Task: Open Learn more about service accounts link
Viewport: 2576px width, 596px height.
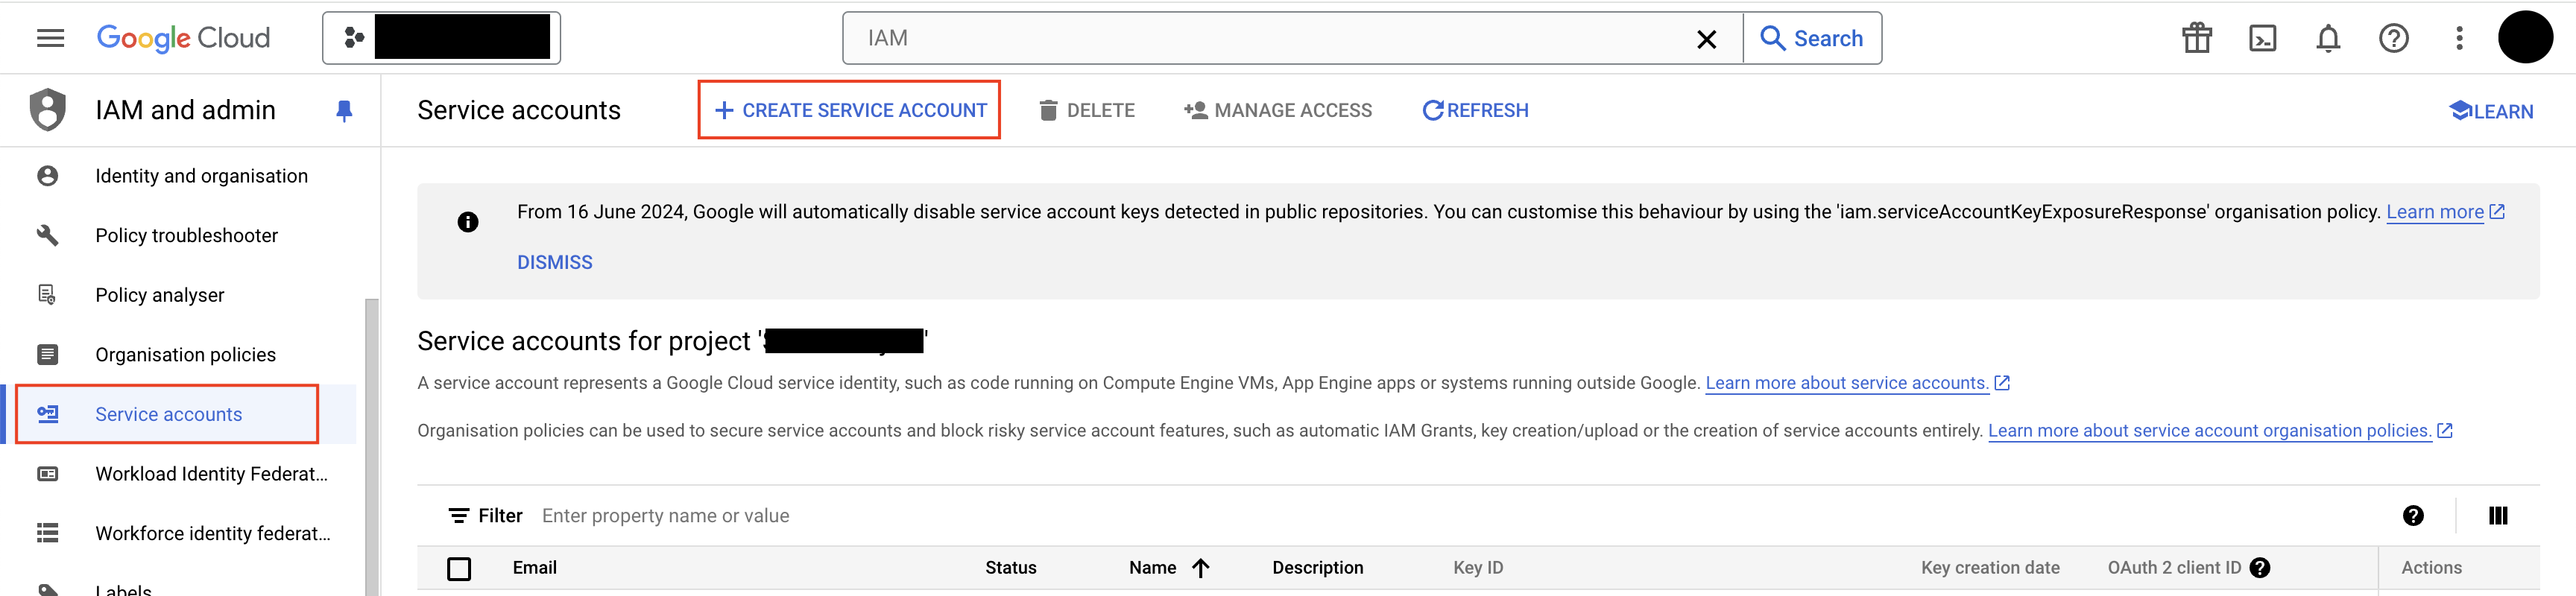Action: click(1846, 383)
